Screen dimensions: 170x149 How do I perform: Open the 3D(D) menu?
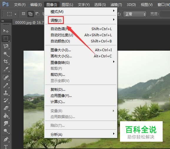[x=131, y=5]
